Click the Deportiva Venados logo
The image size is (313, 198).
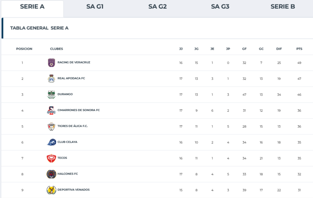[x=51, y=190]
